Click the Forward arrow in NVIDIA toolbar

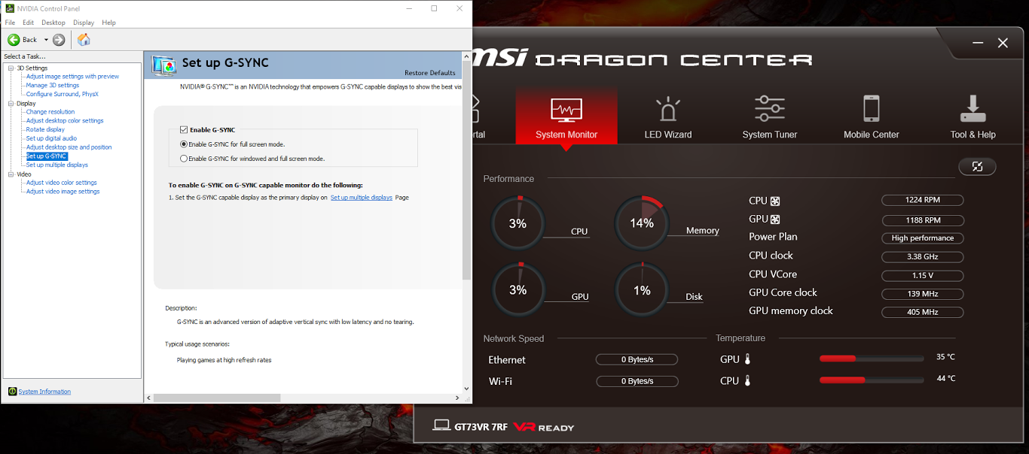59,40
